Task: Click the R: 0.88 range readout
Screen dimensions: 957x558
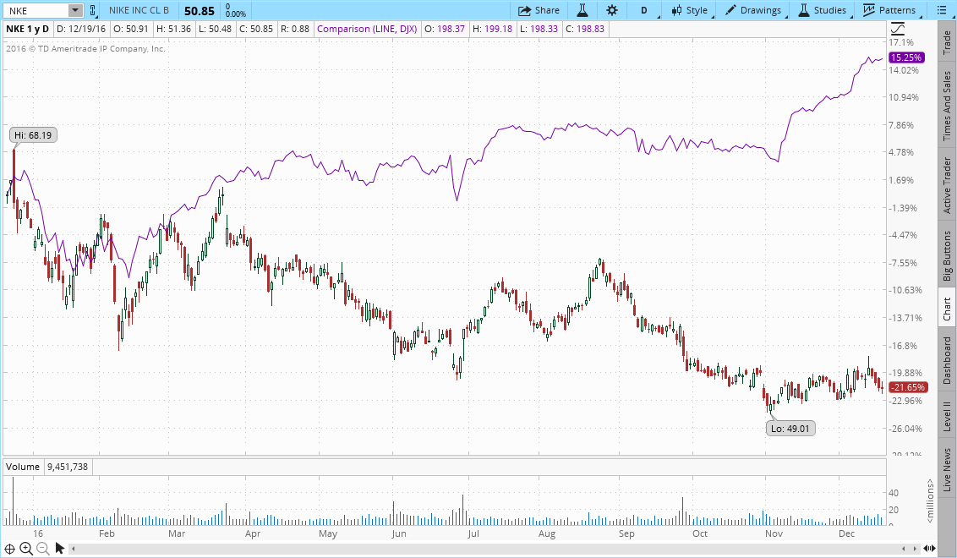Action: coord(295,29)
